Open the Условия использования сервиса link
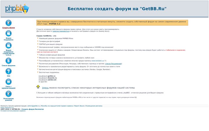This screenshot has height=131, width=209. 13,111
